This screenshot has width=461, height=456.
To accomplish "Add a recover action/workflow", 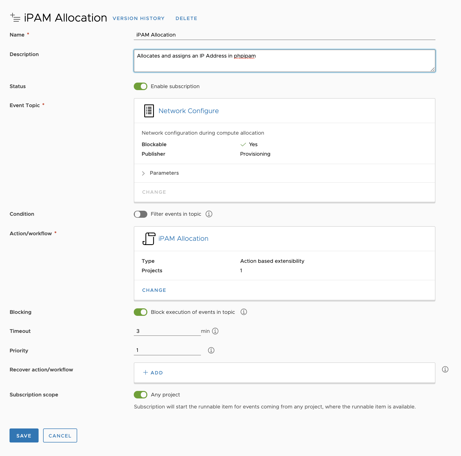I will (153, 373).
